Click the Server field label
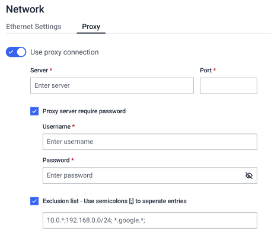This screenshot has height=240, width=271. [x=39, y=71]
